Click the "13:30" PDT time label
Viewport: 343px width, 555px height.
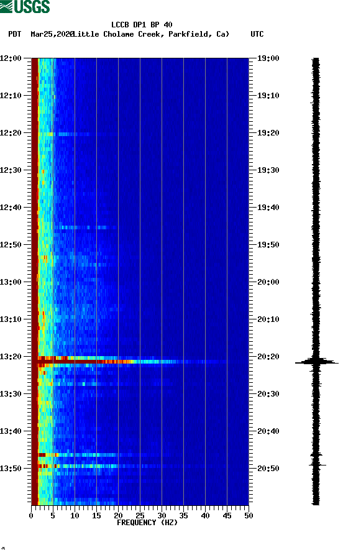click(x=11, y=394)
